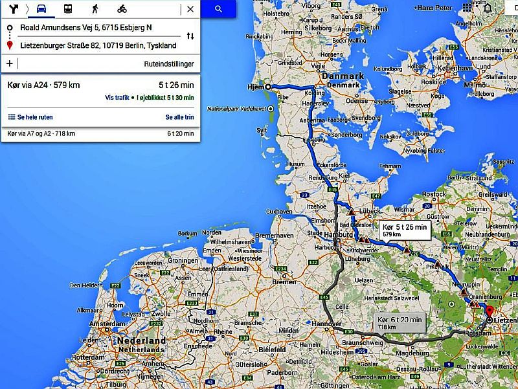Image resolution: width=518 pixels, height=389 pixels.
Task: Click the Malmö city label
Action: click(x=475, y=85)
